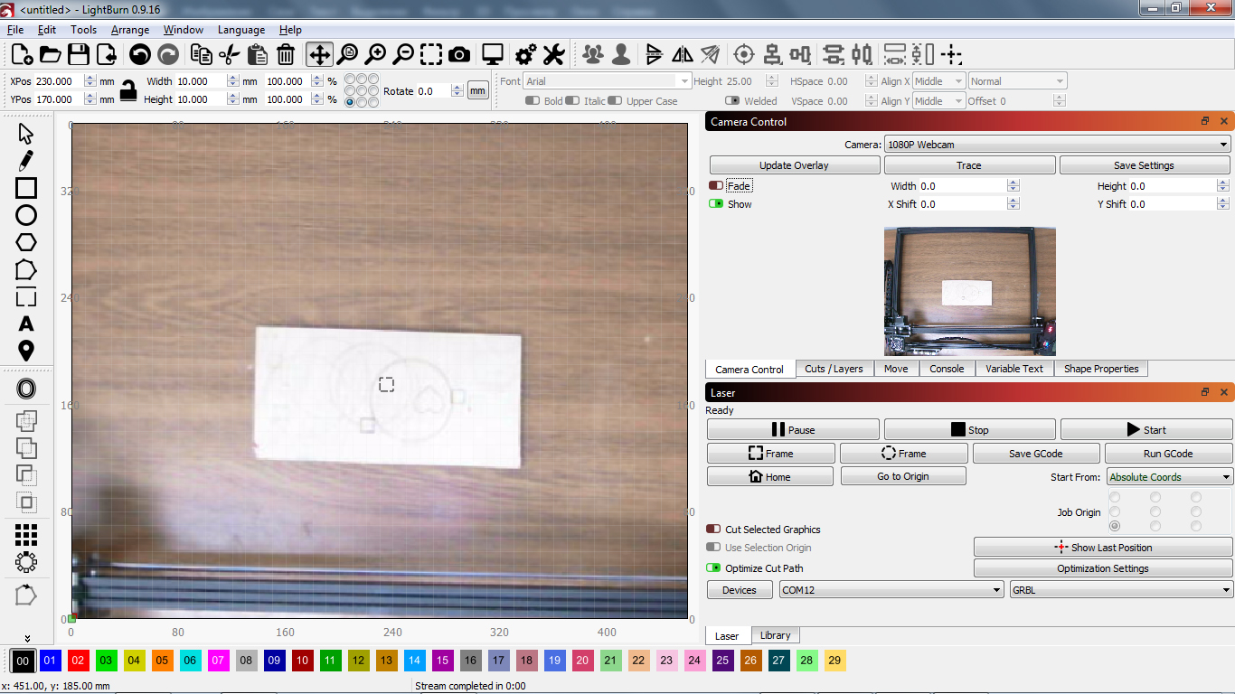Toggle the Show camera overlay switch
This screenshot has width=1235, height=694.
(715, 204)
